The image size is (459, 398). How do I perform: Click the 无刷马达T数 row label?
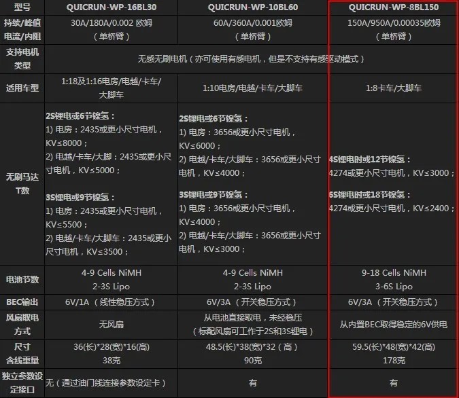[x=22, y=184]
